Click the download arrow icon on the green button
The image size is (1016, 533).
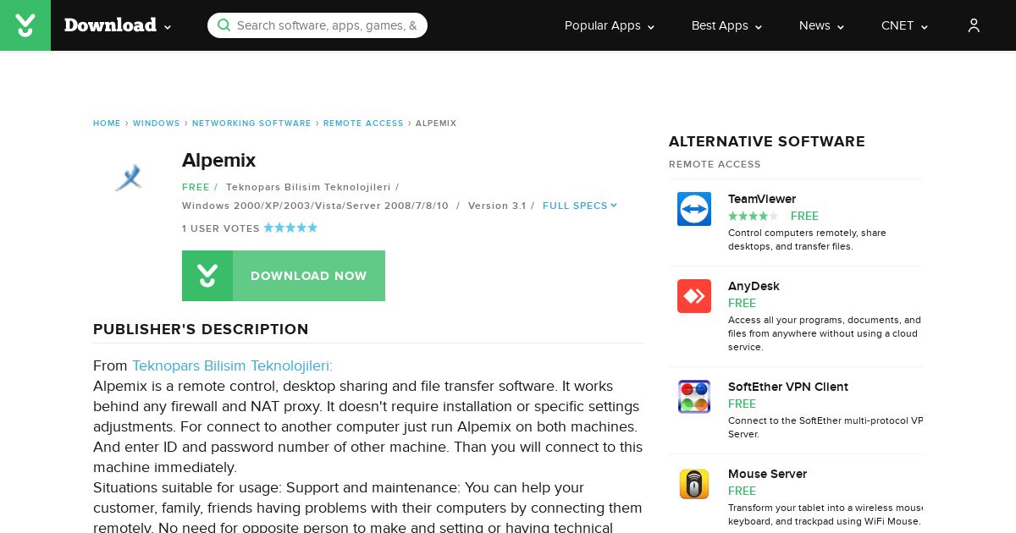[207, 276]
